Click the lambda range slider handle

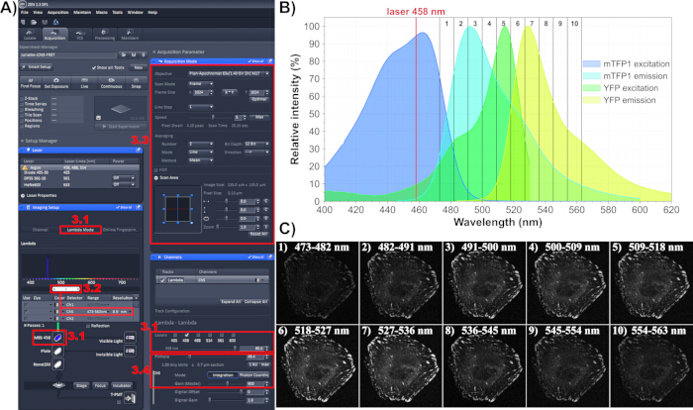(66, 289)
